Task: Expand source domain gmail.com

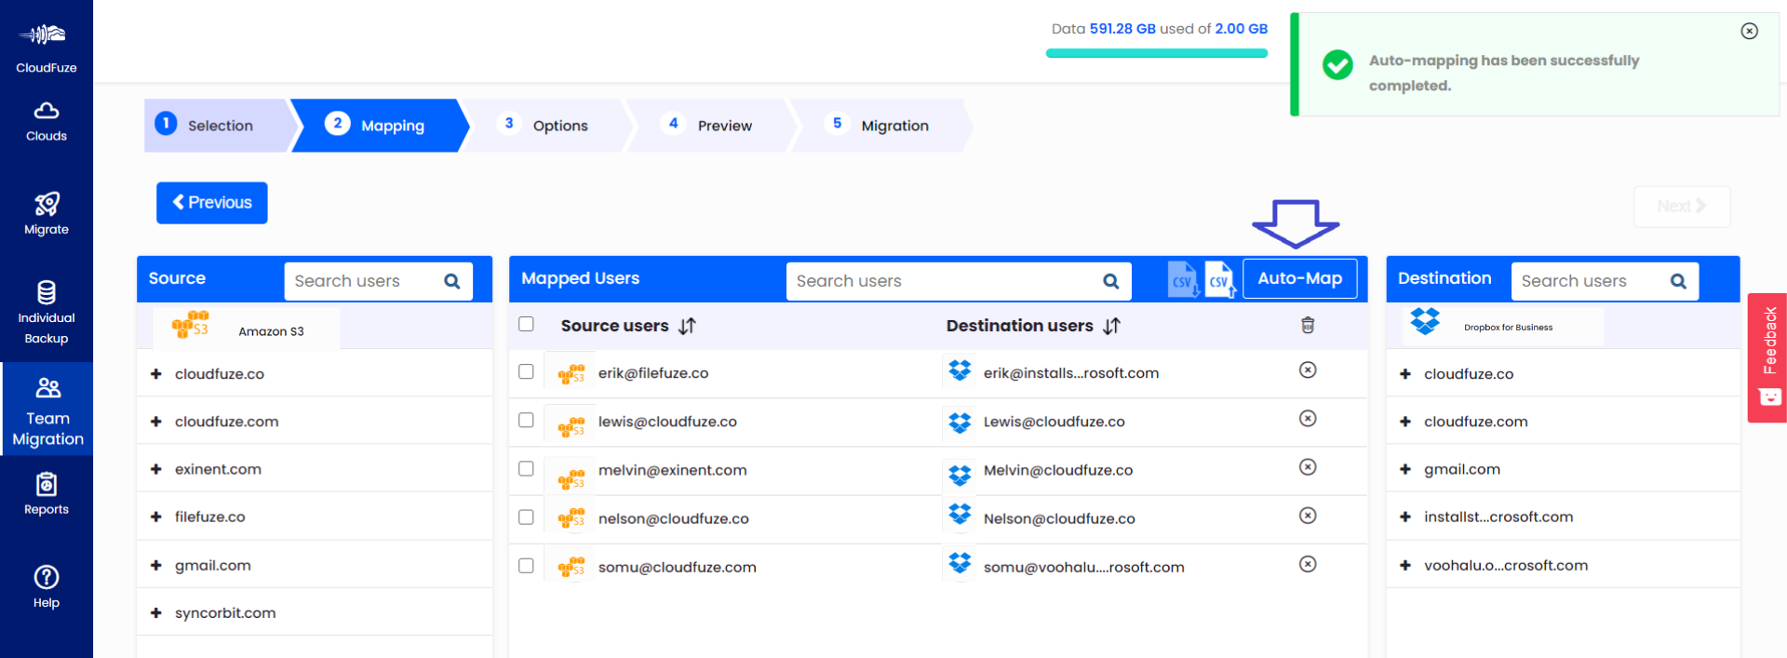Action: tap(156, 565)
